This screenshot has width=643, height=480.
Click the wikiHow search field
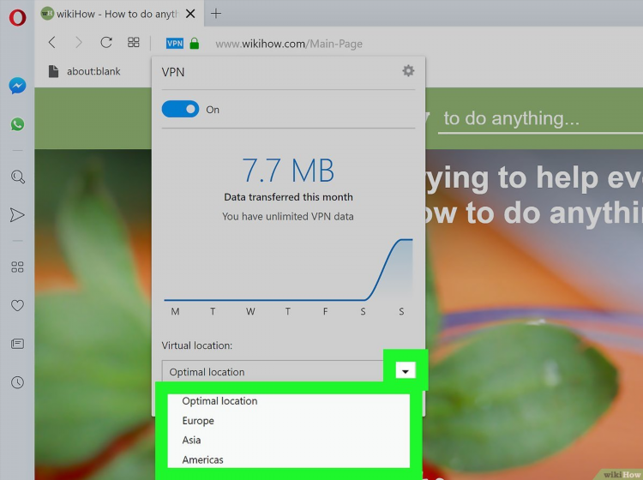540,118
